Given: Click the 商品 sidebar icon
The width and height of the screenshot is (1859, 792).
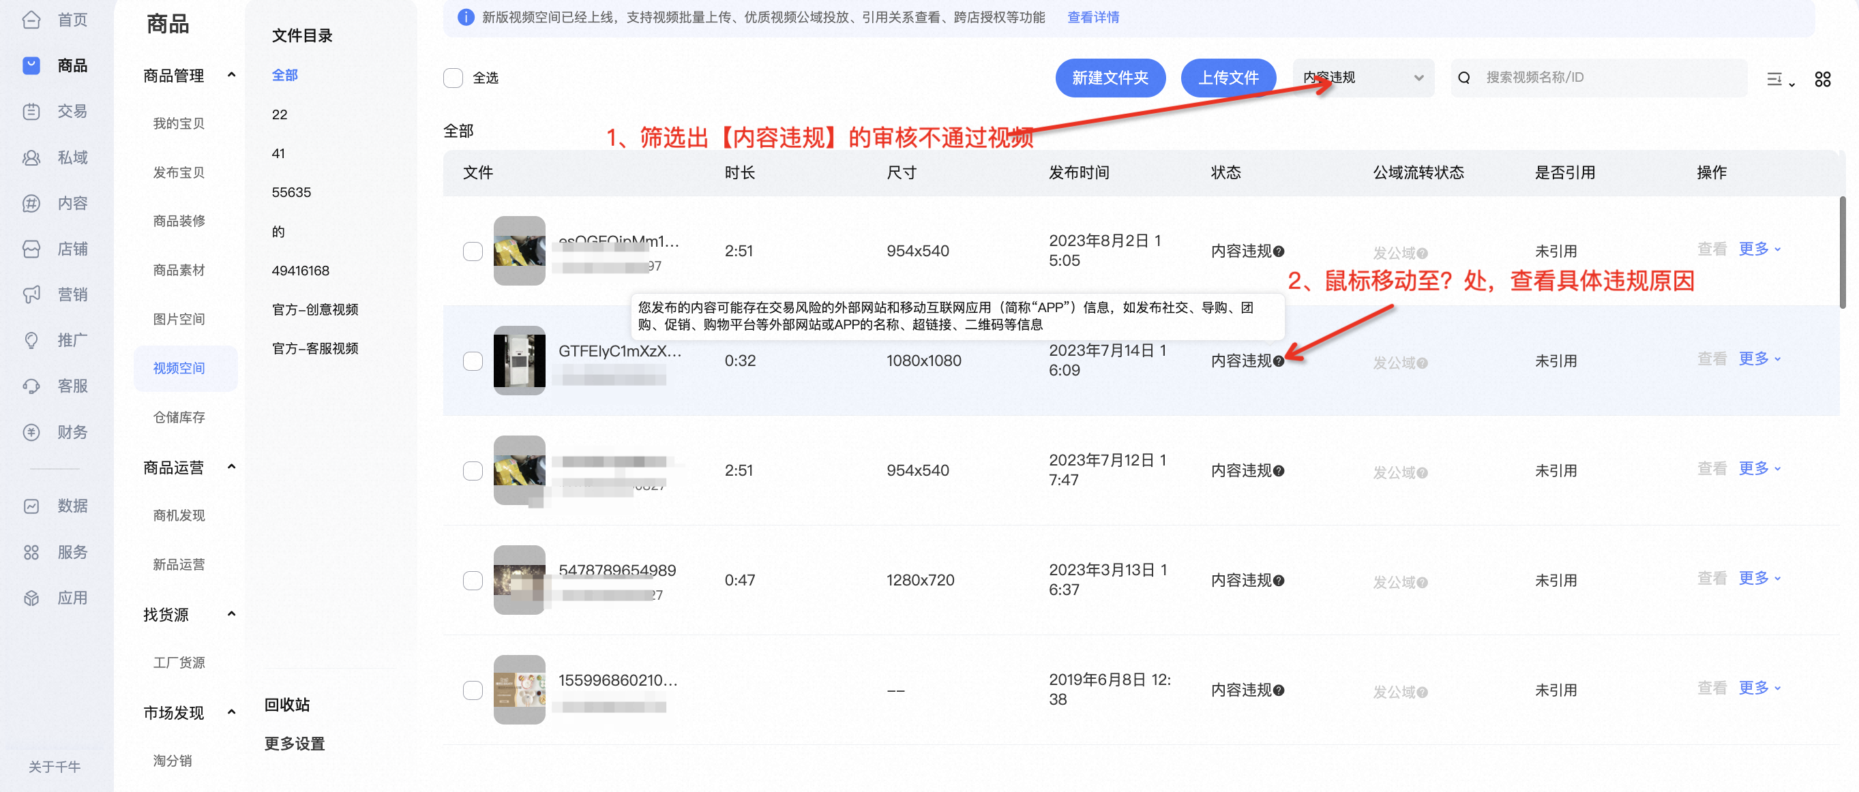Looking at the screenshot, I should tap(31, 65).
